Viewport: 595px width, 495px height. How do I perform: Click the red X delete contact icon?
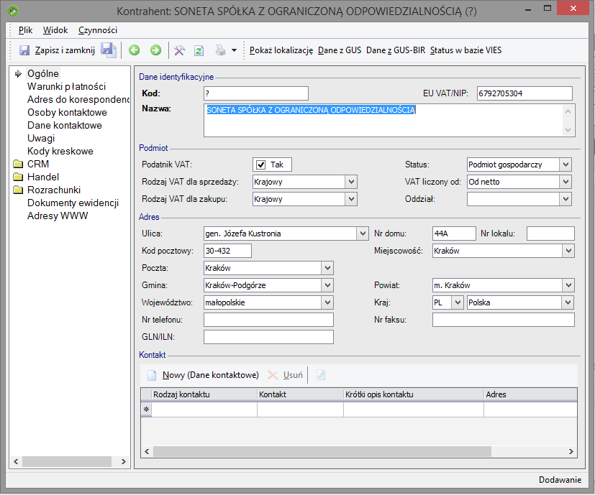[x=273, y=375]
